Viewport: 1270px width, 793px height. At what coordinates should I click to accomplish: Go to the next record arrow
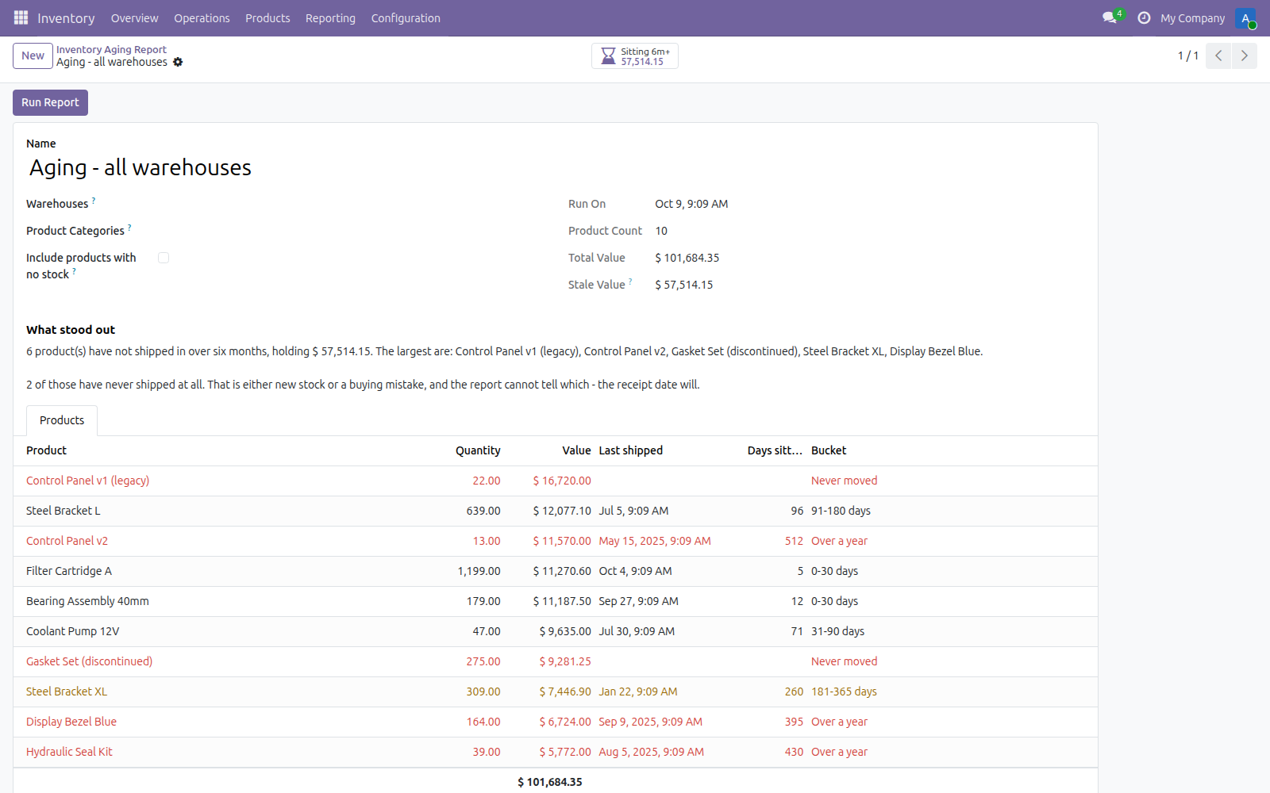point(1244,56)
